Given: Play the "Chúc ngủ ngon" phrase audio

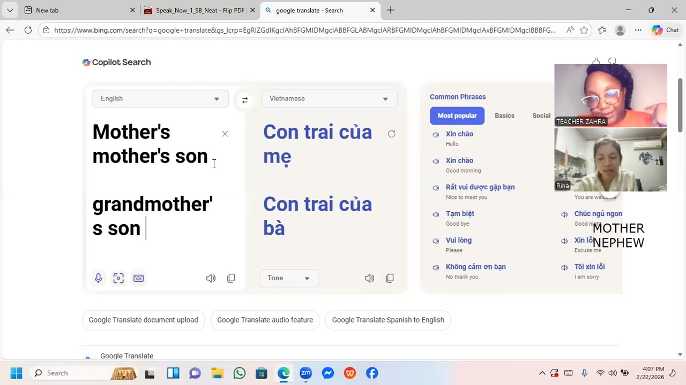Looking at the screenshot, I should pos(564,214).
